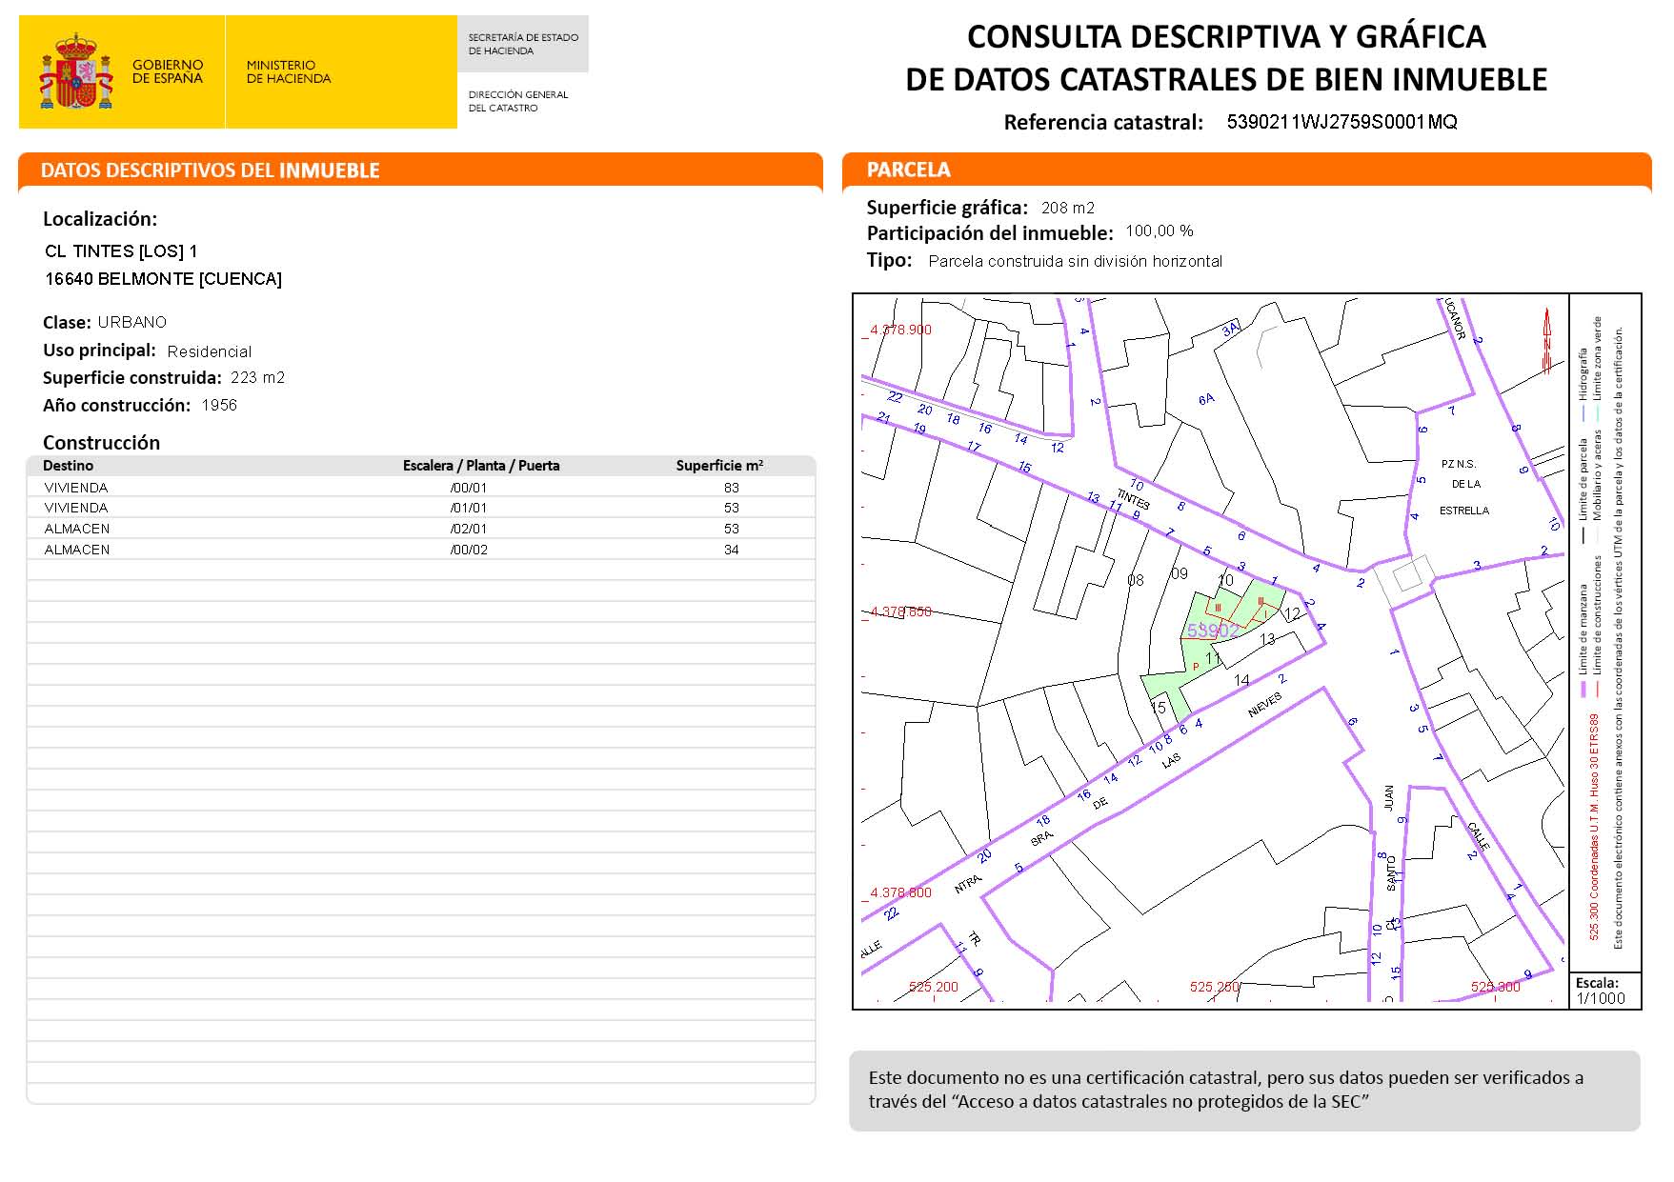Click the PZ N.S. DE LA ESTRELLA label

coord(1463,488)
